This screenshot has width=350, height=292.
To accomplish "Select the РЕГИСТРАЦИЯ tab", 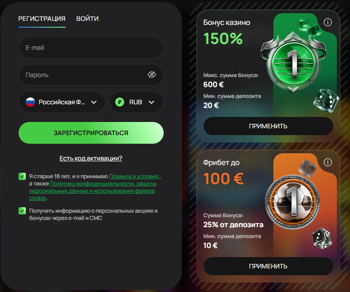I will coord(42,19).
